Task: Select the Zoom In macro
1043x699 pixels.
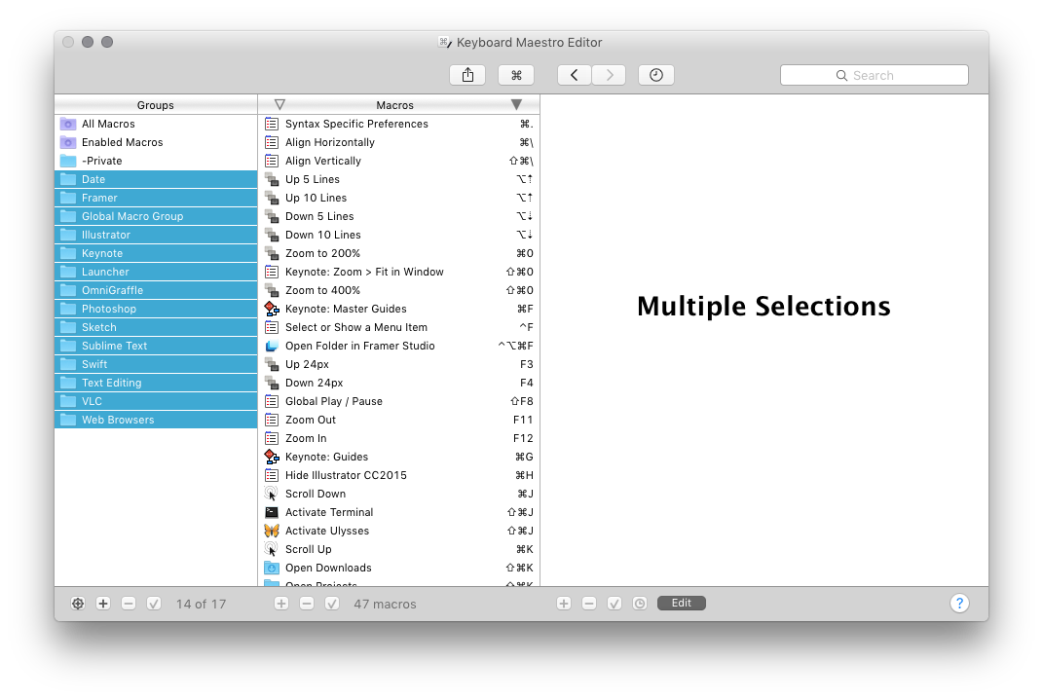Action: tap(399, 438)
